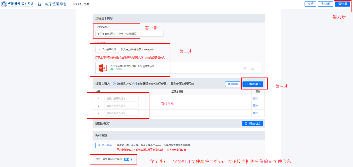Click the 关闭 button in header
This screenshot has width=353, height=167.
[x=310, y=4]
